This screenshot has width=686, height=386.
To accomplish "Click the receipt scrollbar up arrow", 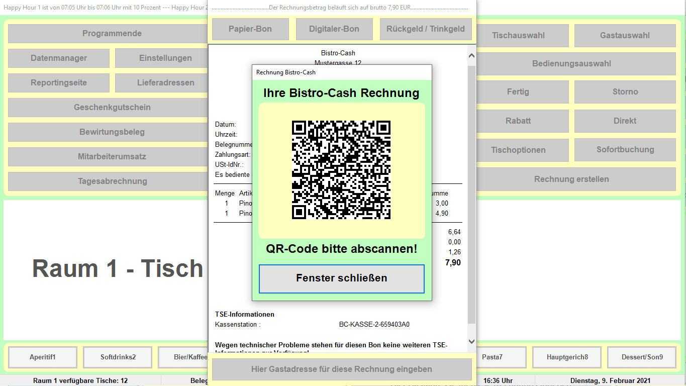I will coord(471,56).
